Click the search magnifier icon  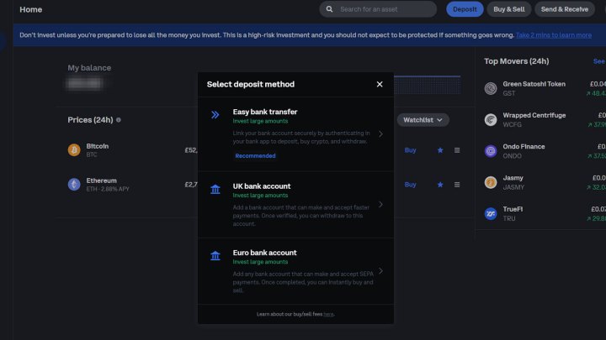point(329,9)
